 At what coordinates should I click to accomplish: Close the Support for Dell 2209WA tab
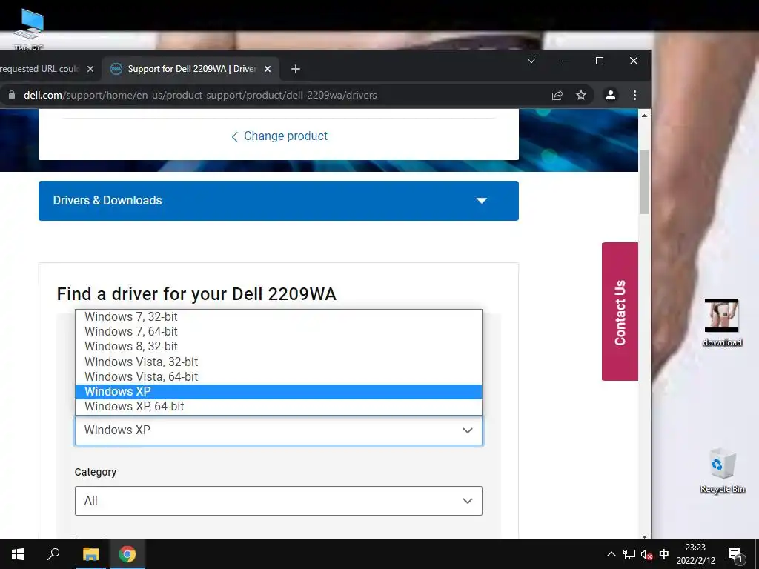[x=267, y=69]
